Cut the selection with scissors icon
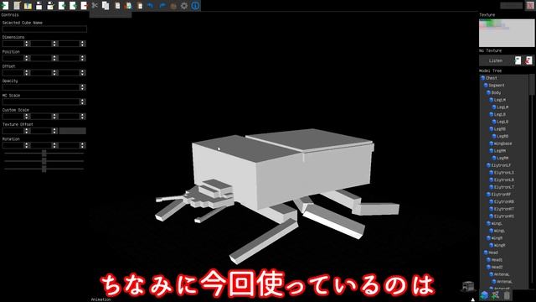Image resolution: width=536 pixels, height=302 pixels. tap(95, 6)
